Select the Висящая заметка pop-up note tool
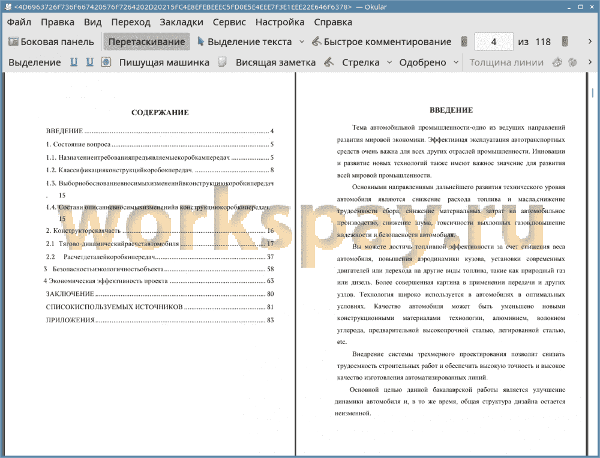The image size is (600, 458). point(275,62)
